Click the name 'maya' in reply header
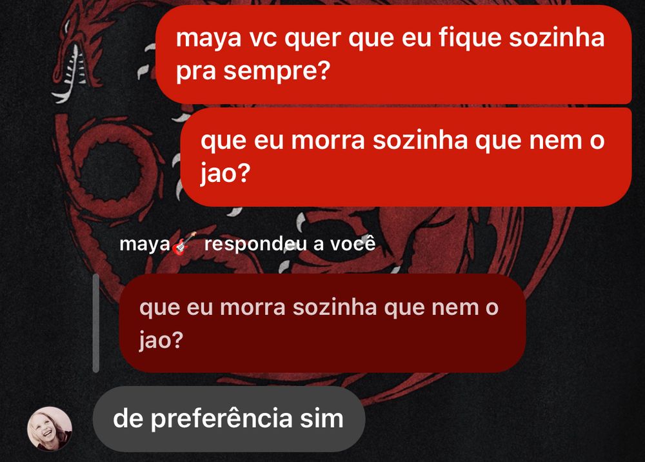Viewport: 645px width, 462px height. pyautogui.click(x=144, y=245)
